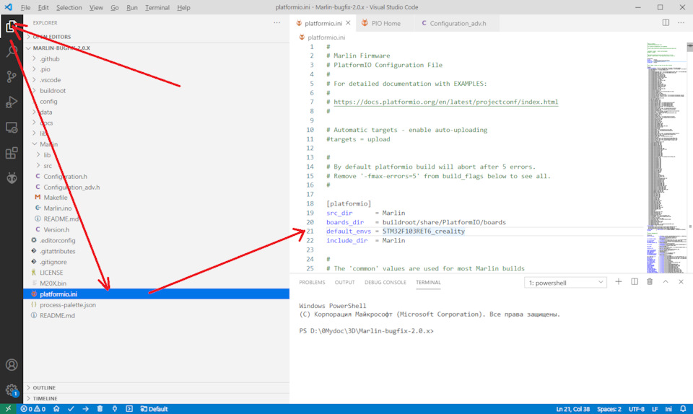The height and width of the screenshot is (414, 693).
Task: Change encoding via UTF-8 indicator
Action: [637, 409]
